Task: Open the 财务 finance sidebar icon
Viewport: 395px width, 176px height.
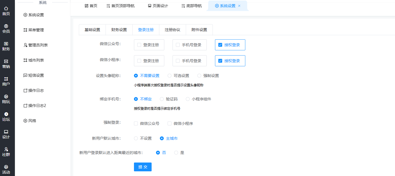Action: coord(6,44)
